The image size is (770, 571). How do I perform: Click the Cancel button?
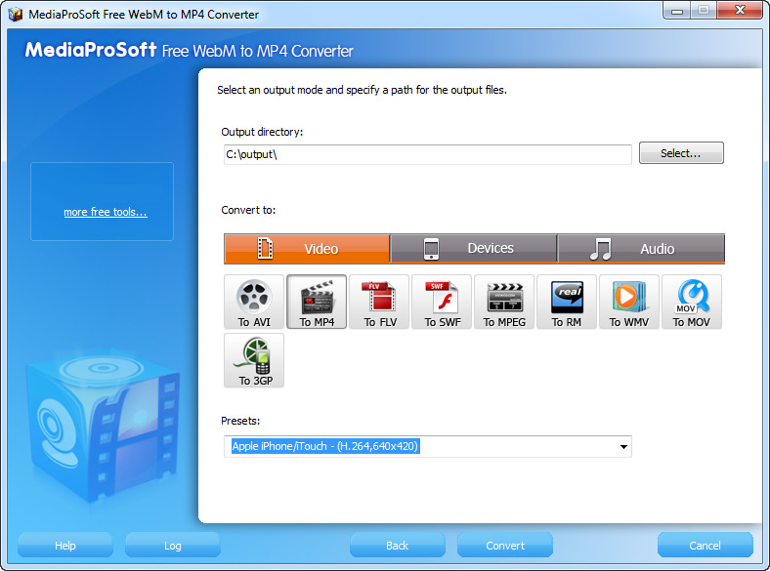706,546
